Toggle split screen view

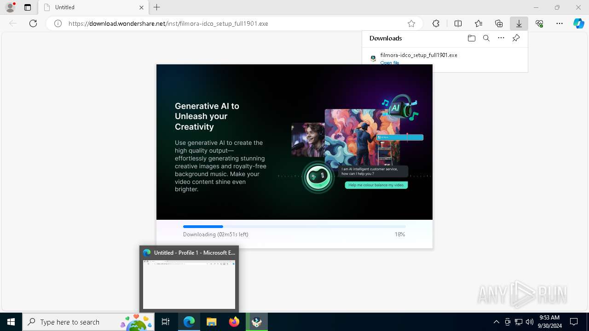coord(458,23)
